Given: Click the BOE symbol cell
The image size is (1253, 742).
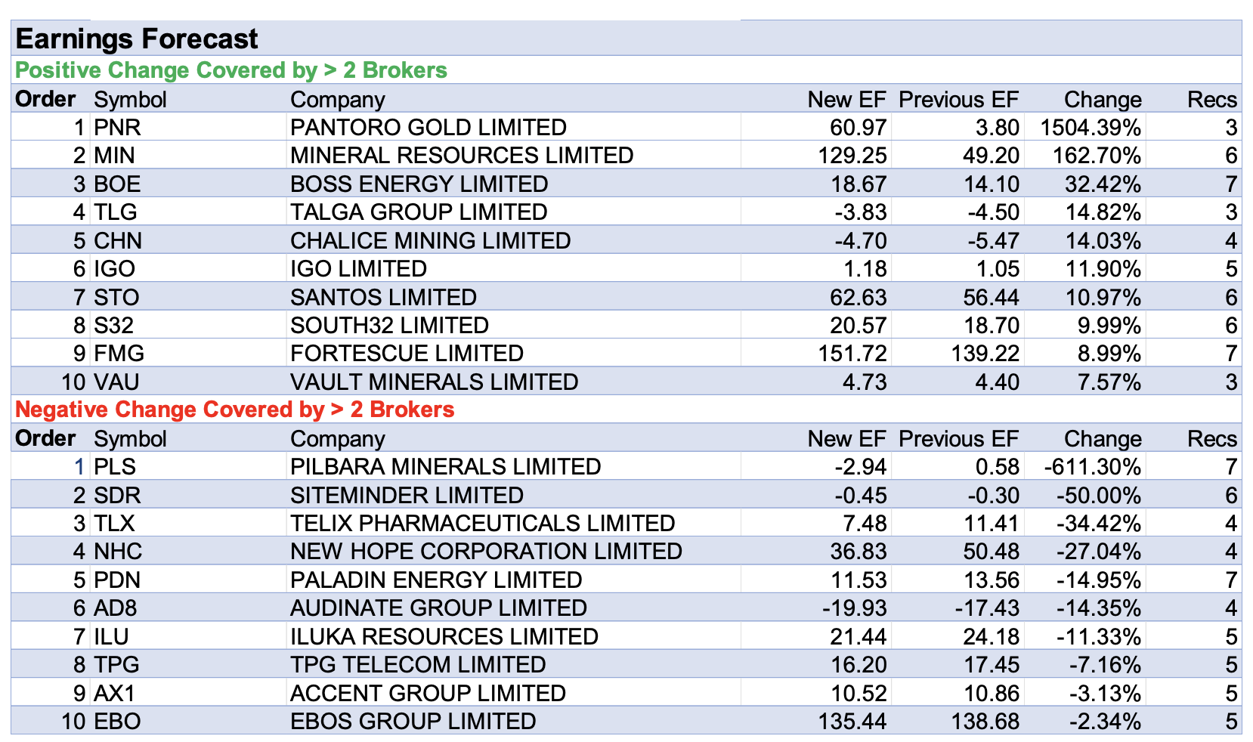Looking at the screenshot, I should [118, 184].
